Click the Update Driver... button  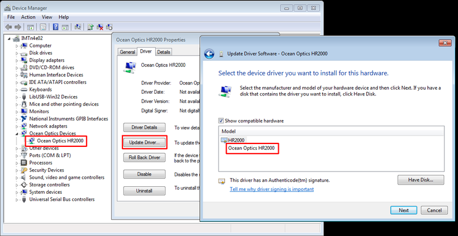pyautogui.click(x=144, y=143)
